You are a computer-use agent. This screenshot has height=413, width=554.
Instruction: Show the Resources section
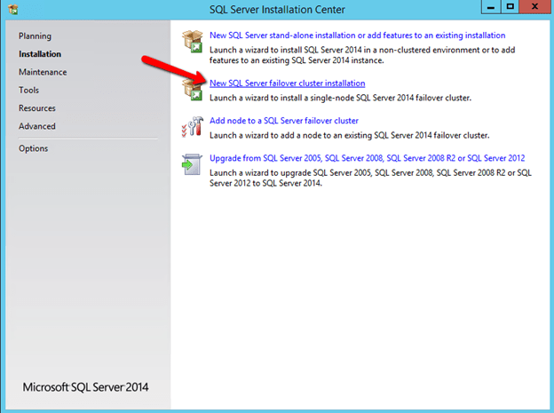pyautogui.click(x=37, y=108)
